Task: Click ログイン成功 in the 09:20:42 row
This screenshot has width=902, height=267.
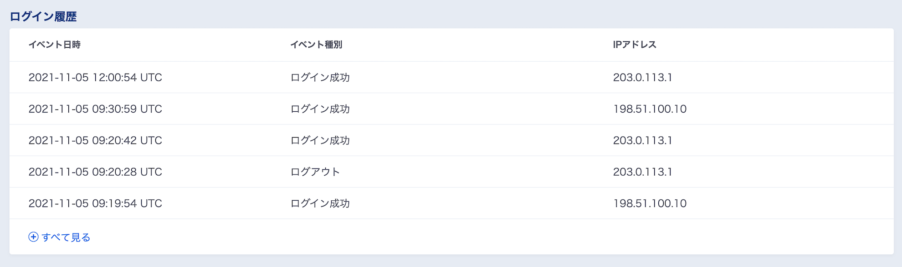Action: [320, 140]
